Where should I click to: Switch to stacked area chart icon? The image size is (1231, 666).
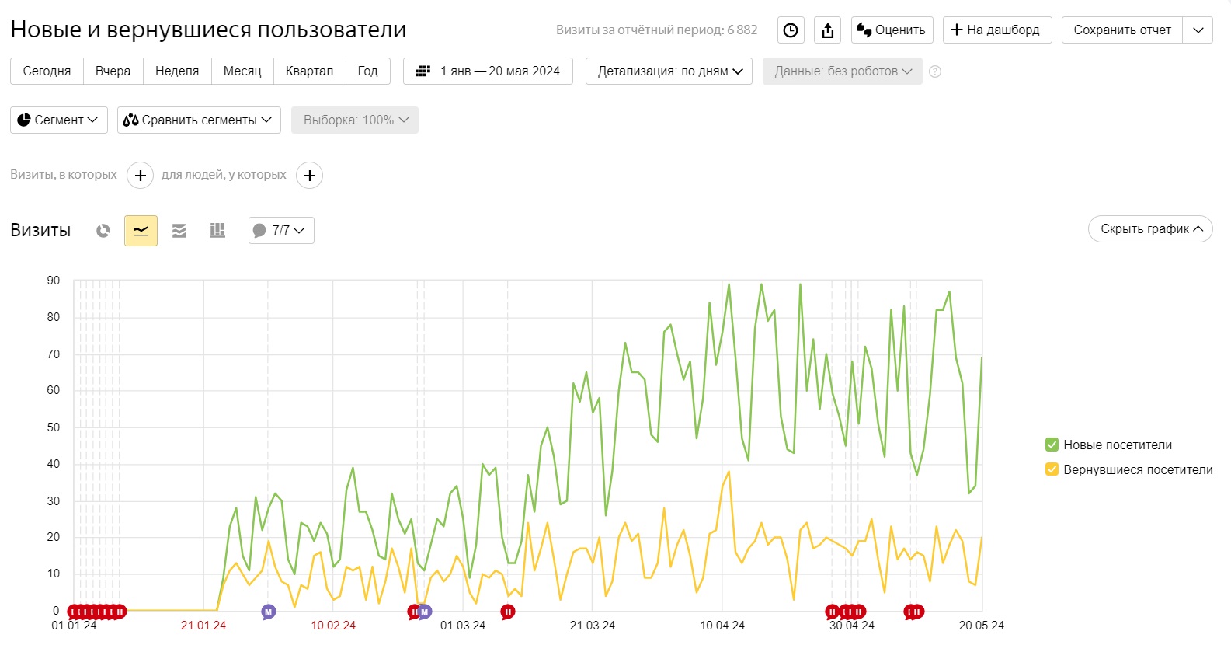(x=179, y=231)
